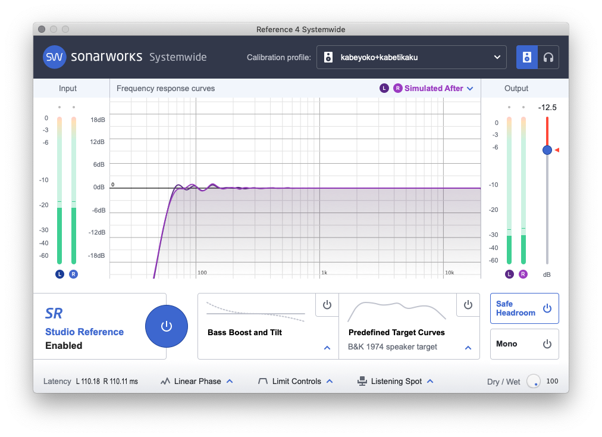Screen dimensions: 602x437
Task: Click the SR Studio Reference logo
Action: pyautogui.click(x=54, y=314)
